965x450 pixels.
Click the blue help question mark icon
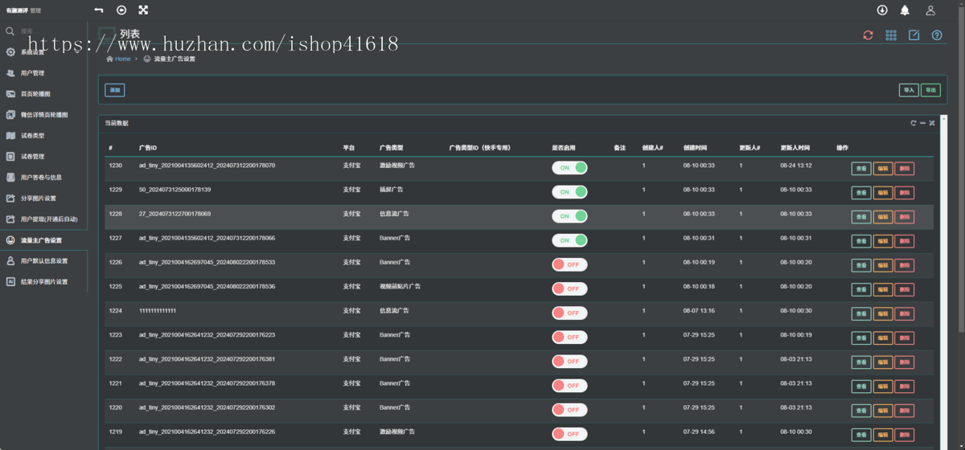937,35
